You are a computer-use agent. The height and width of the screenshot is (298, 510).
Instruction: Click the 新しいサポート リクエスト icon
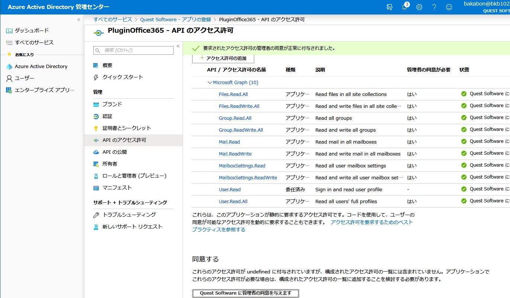click(x=96, y=227)
